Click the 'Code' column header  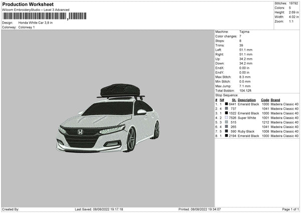(265, 100)
